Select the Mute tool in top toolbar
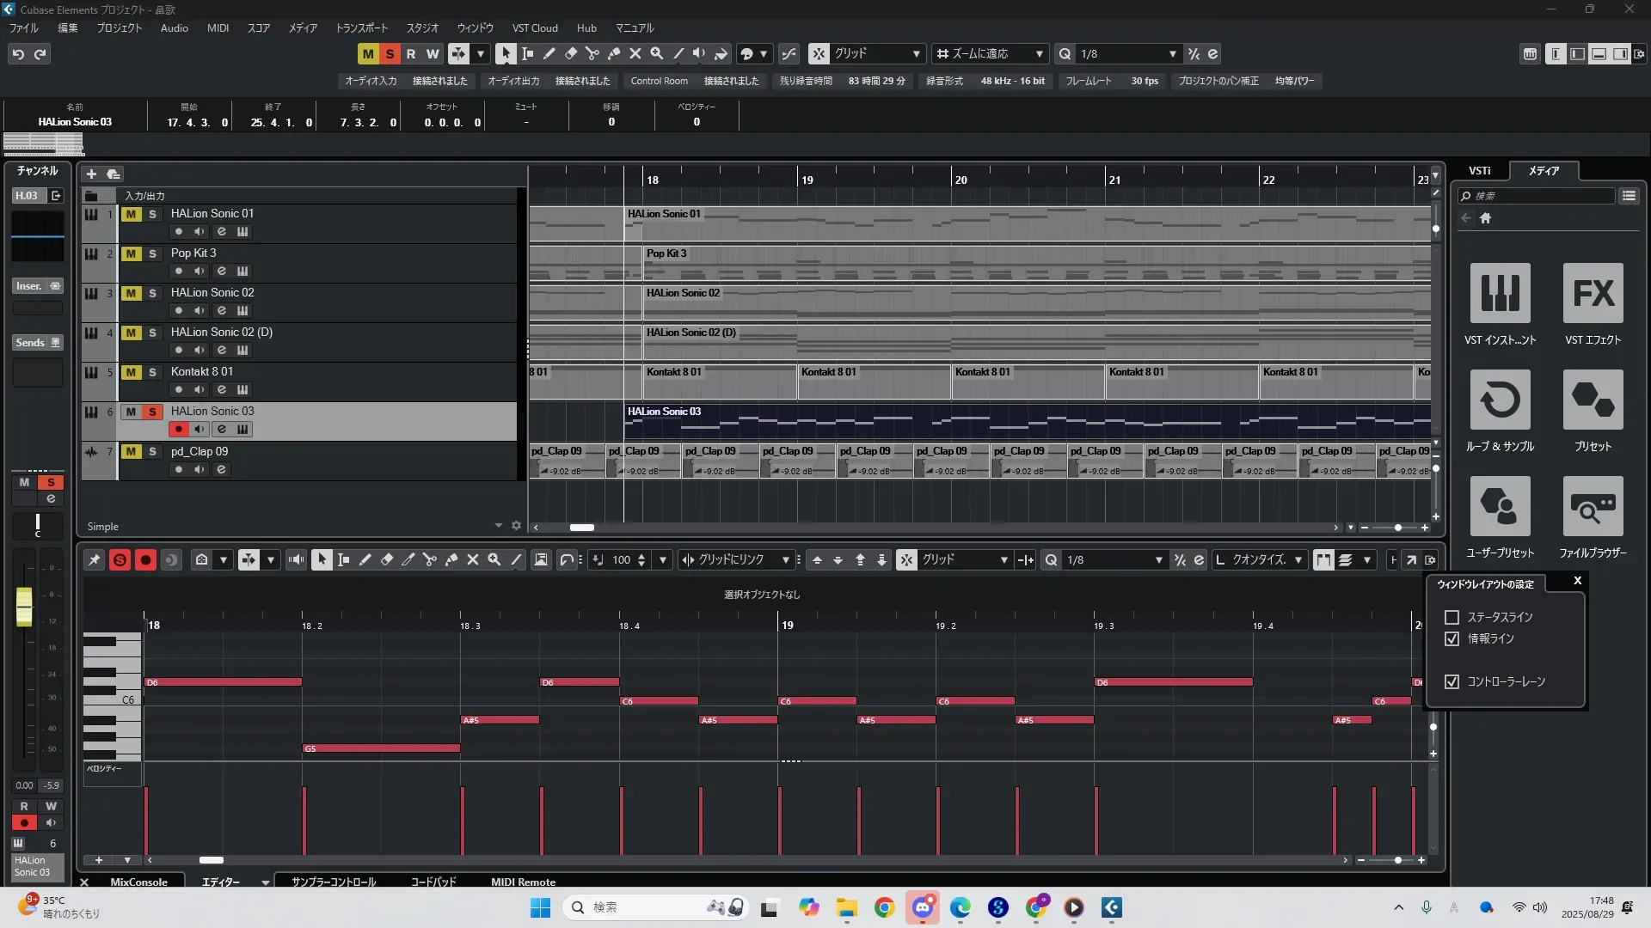 click(635, 53)
